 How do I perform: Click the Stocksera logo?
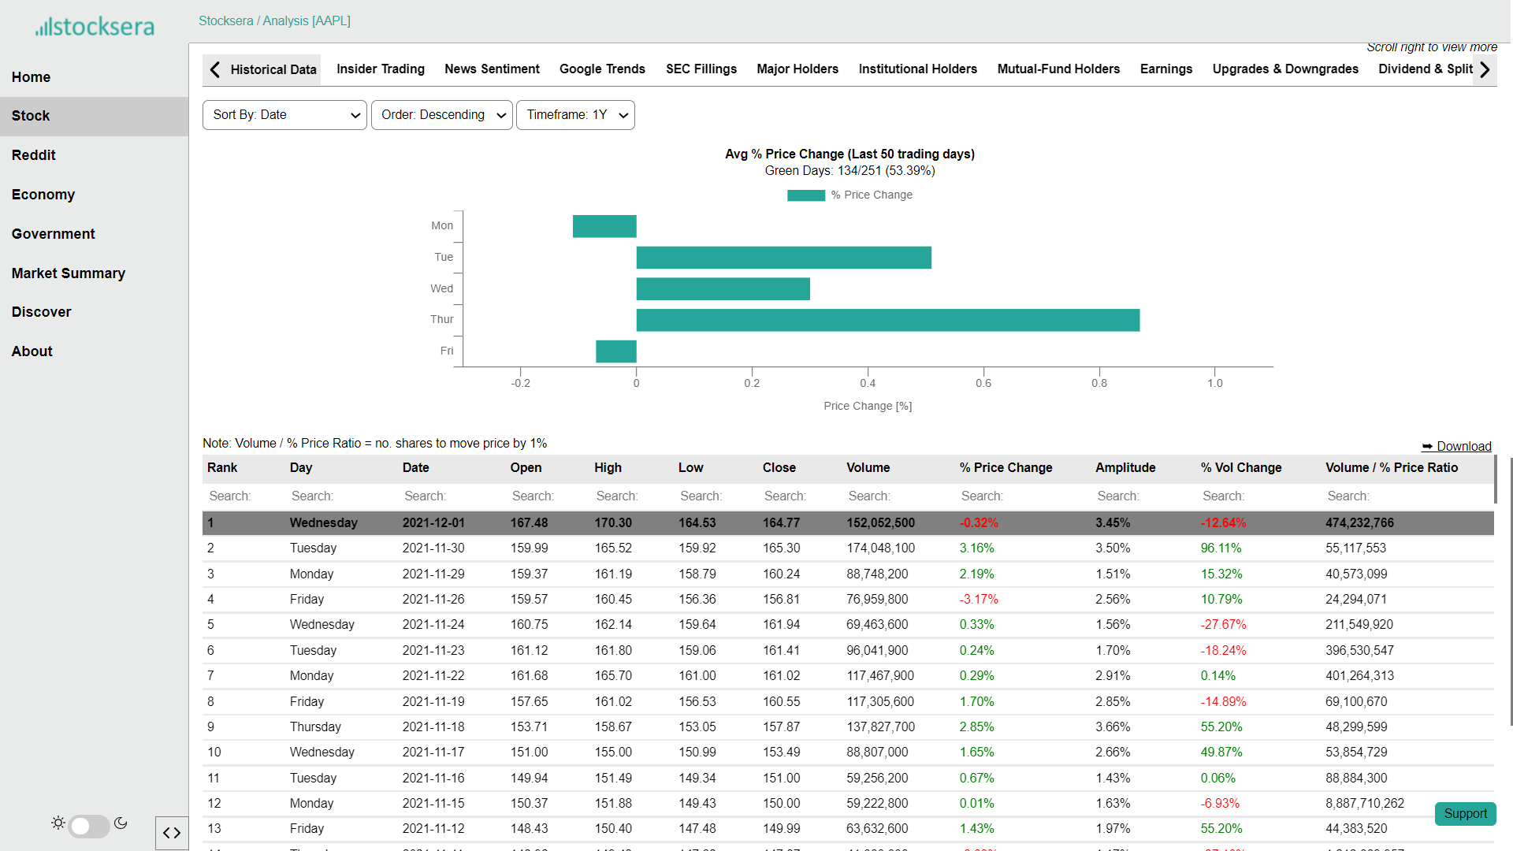tap(95, 27)
